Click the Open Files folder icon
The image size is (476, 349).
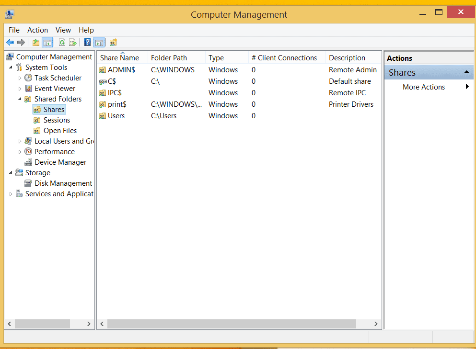coord(37,131)
